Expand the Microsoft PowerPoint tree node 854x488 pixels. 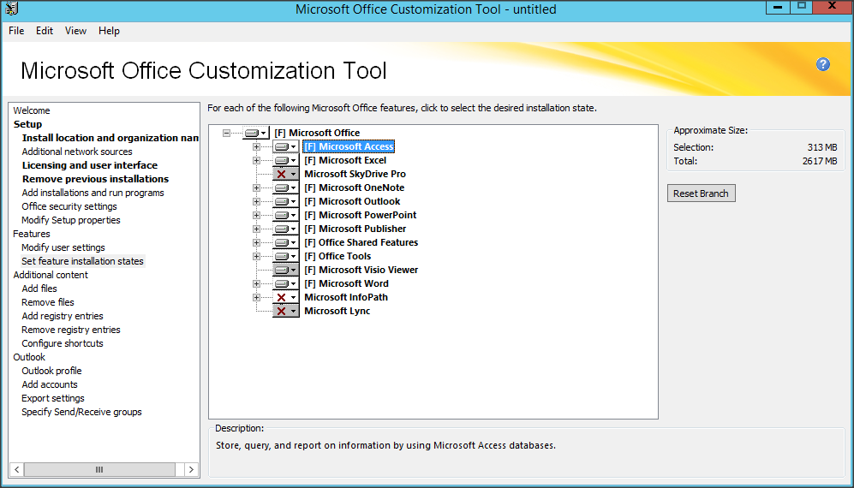click(256, 215)
